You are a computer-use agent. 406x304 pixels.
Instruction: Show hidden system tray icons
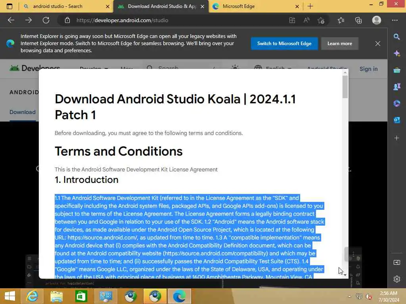click(350, 296)
